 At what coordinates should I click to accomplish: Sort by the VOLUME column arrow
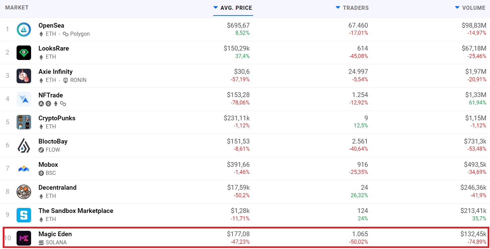point(457,7)
